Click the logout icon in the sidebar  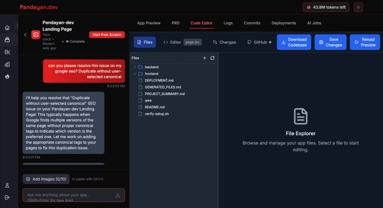[x=7, y=197]
